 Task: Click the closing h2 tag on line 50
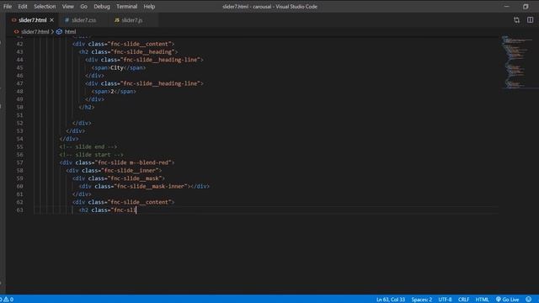pyautogui.click(x=87, y=107)
